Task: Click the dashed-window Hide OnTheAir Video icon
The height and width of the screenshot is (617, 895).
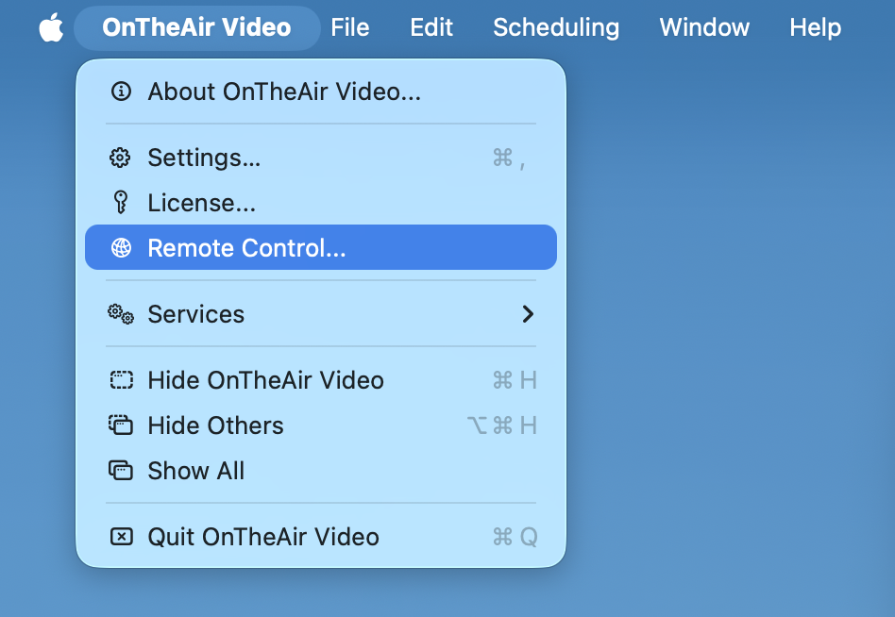Action: click(121, 380)
